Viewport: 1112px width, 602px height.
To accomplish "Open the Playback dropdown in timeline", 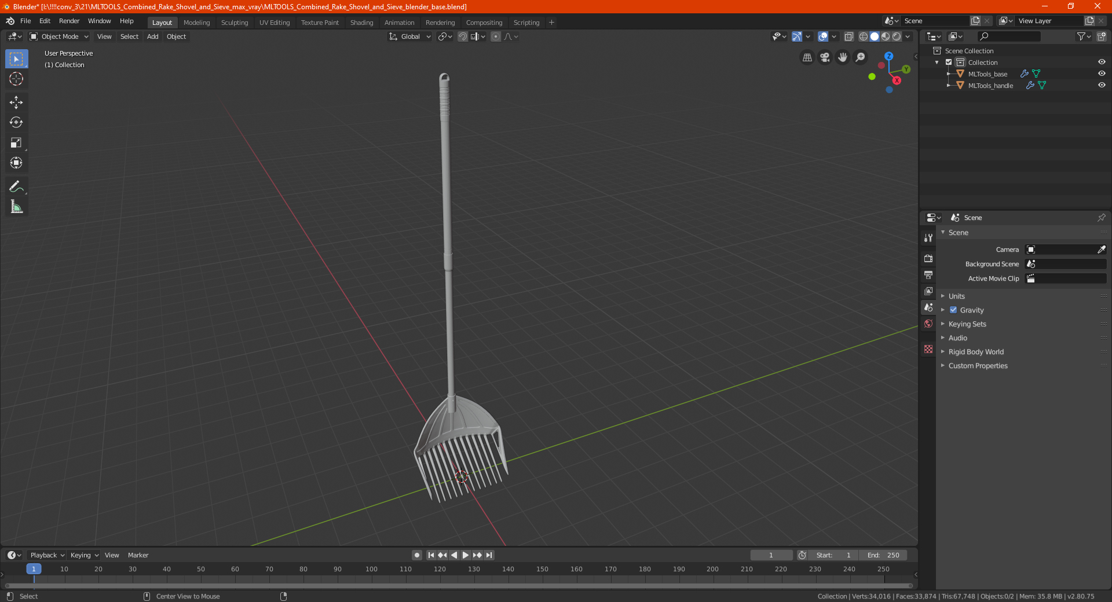I will [47, 555].
